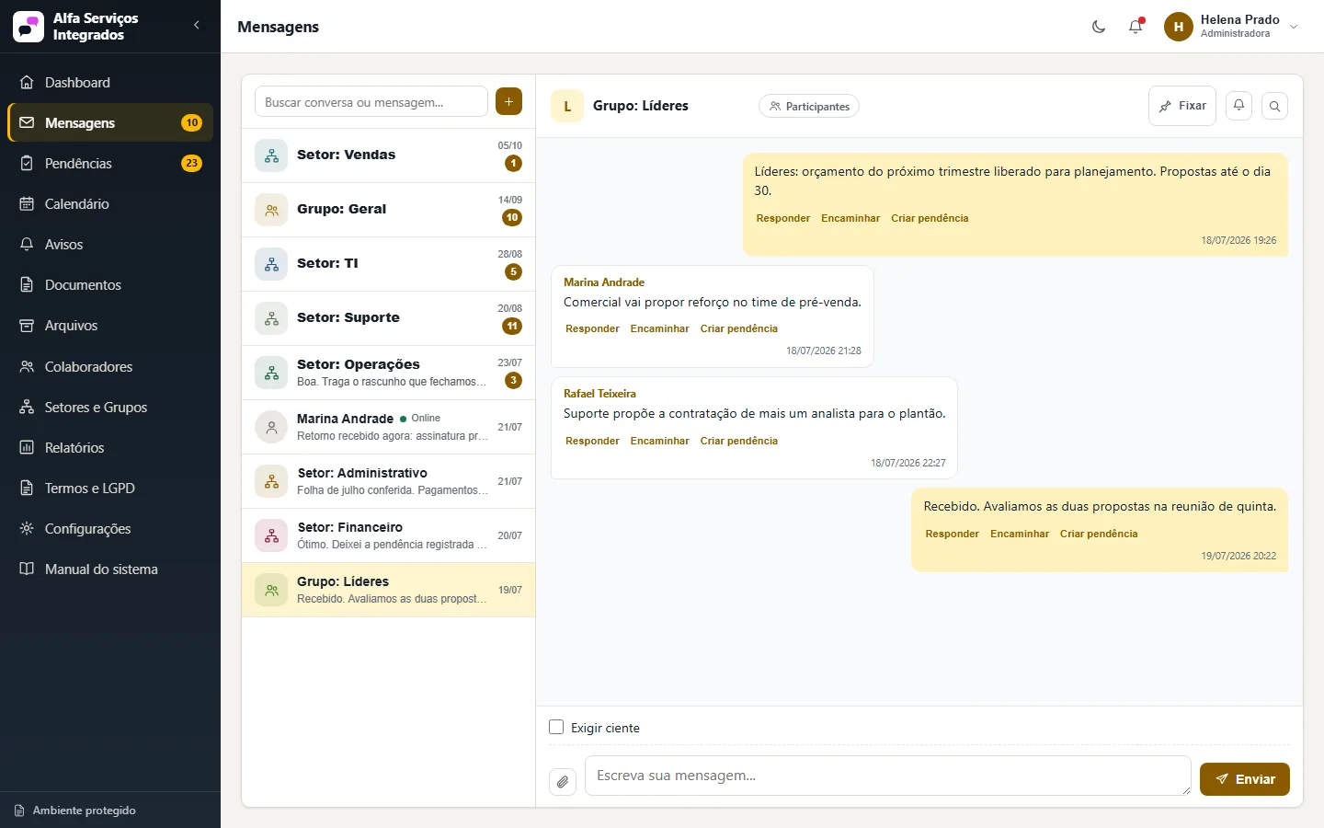This screenshot has height=828, width=1324.
Task: Open Dashboard from sidebar
Action: tap(110, 82)
